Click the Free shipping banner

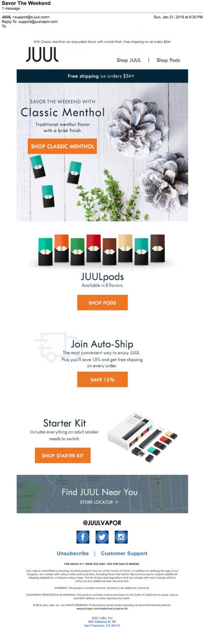[x=102, y=76]
